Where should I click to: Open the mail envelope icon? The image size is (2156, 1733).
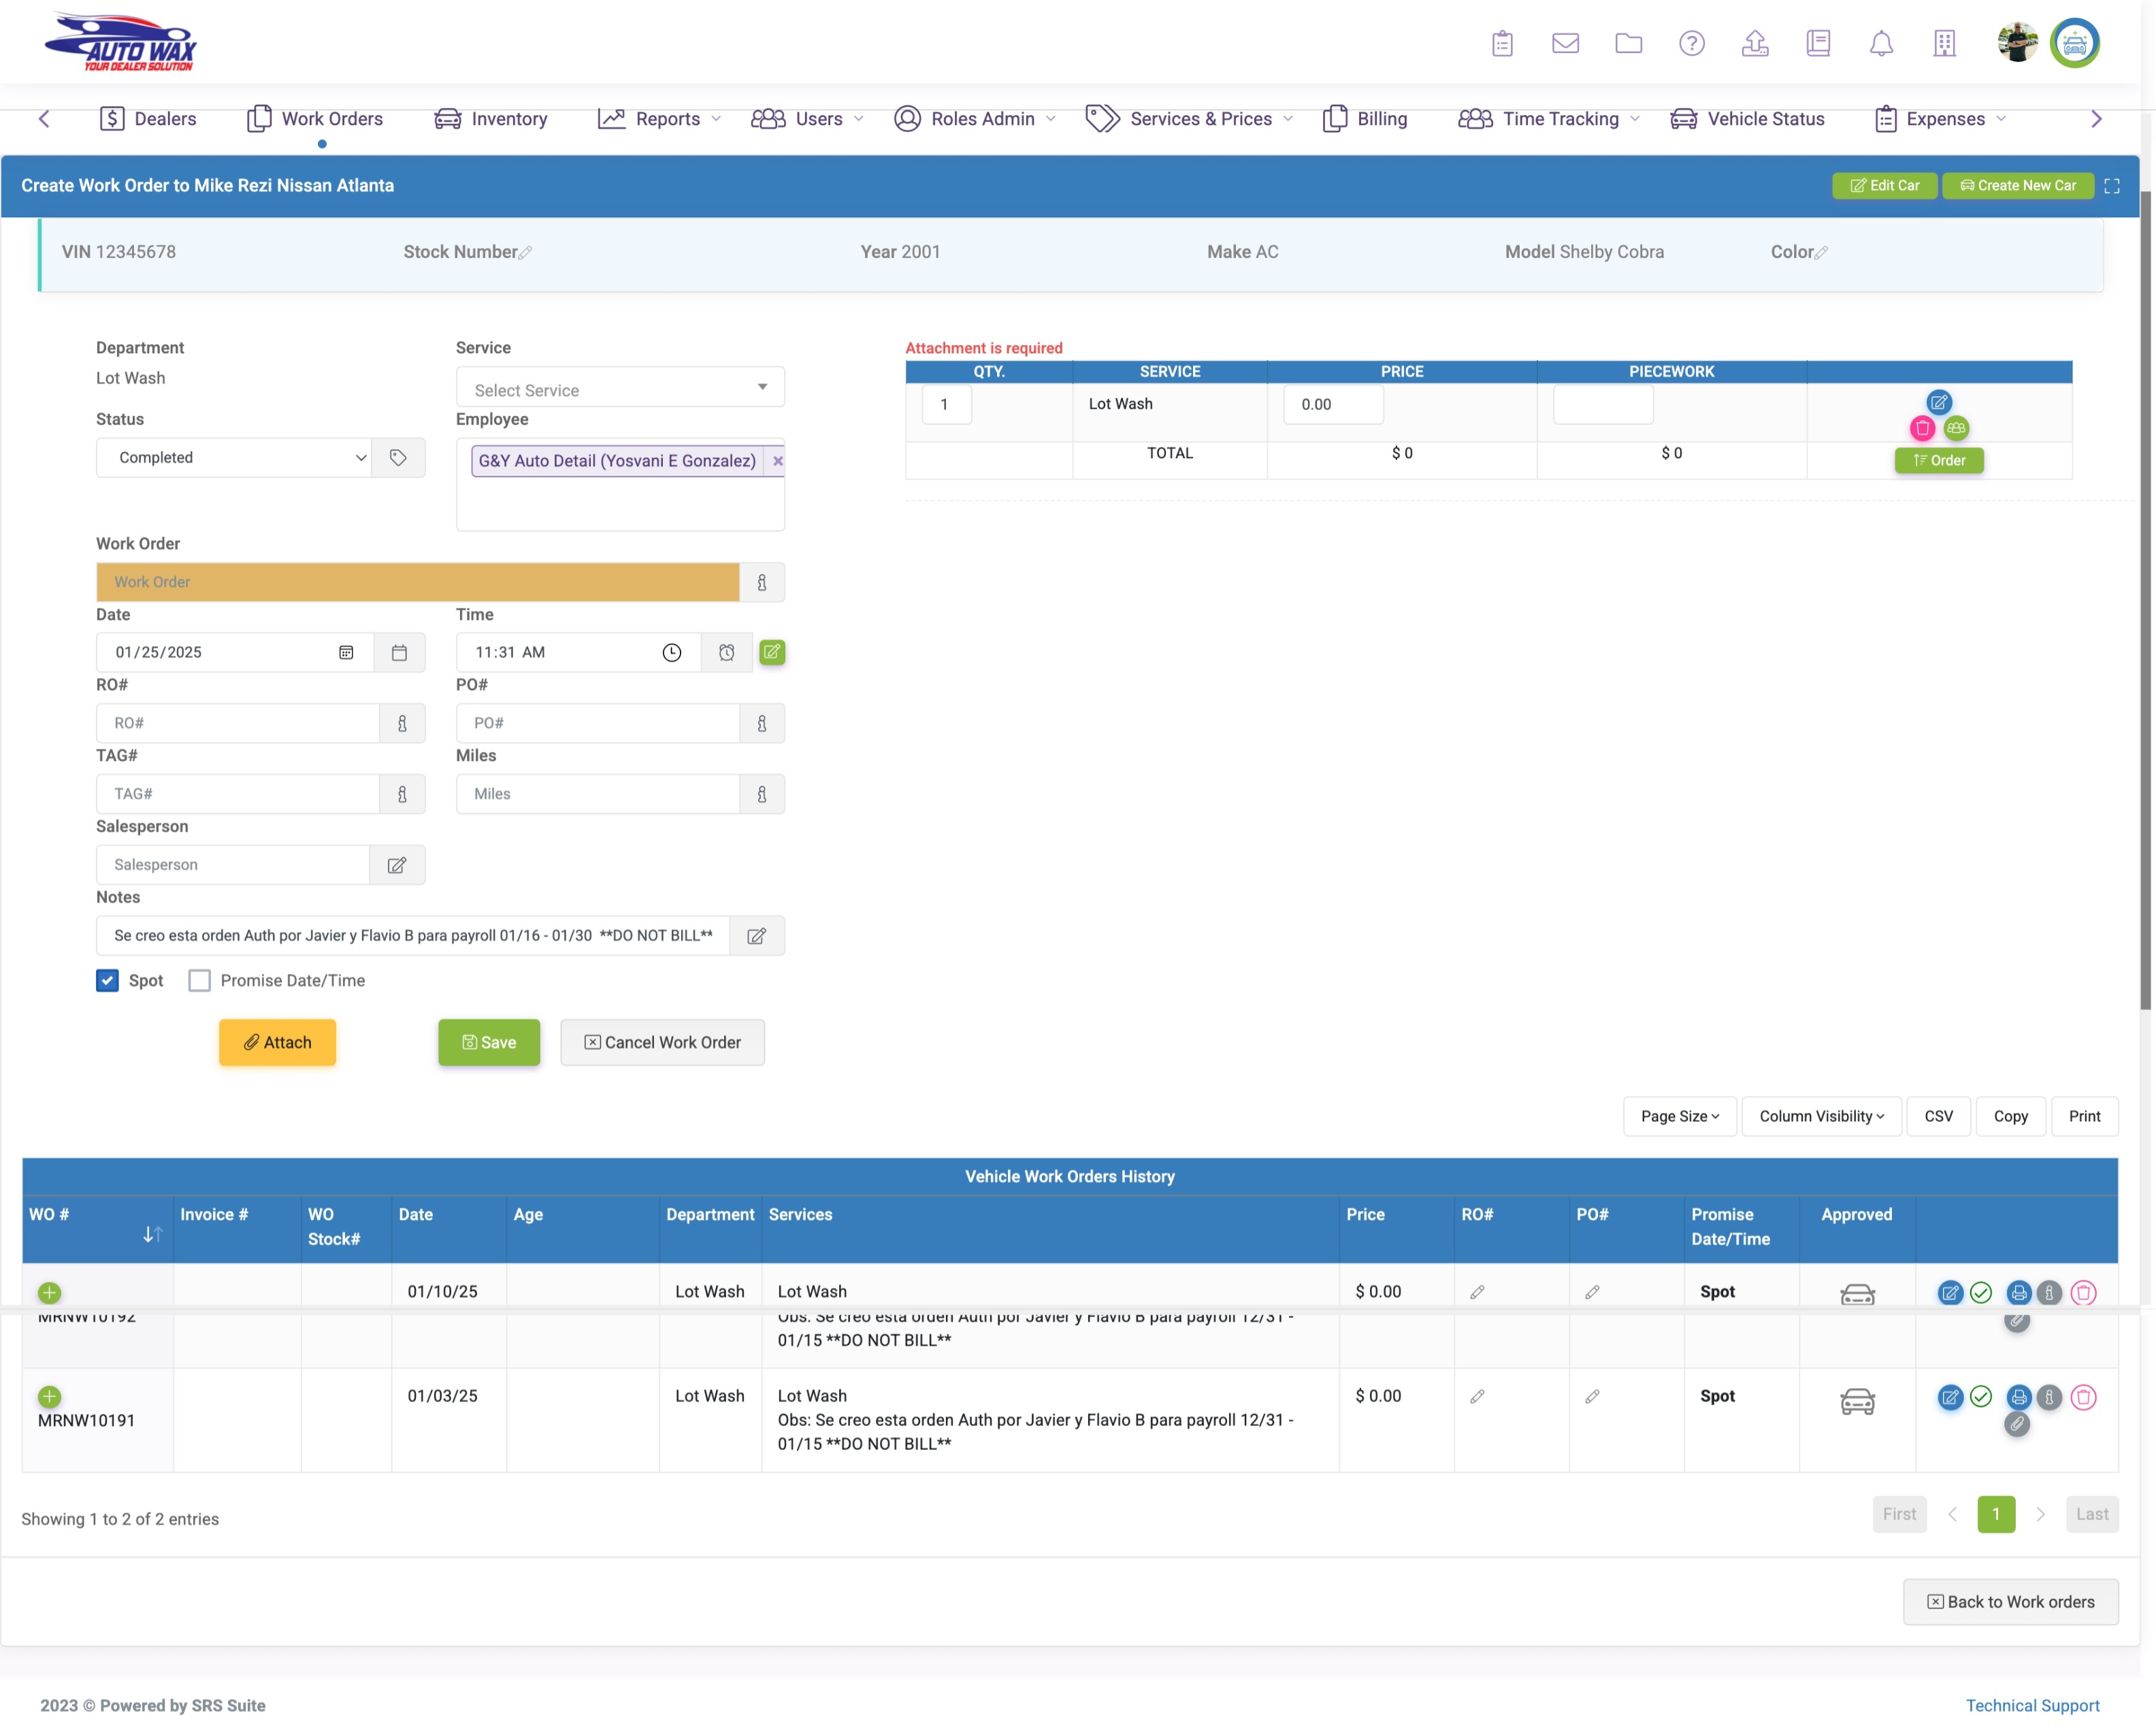[x=1565, y=43]
